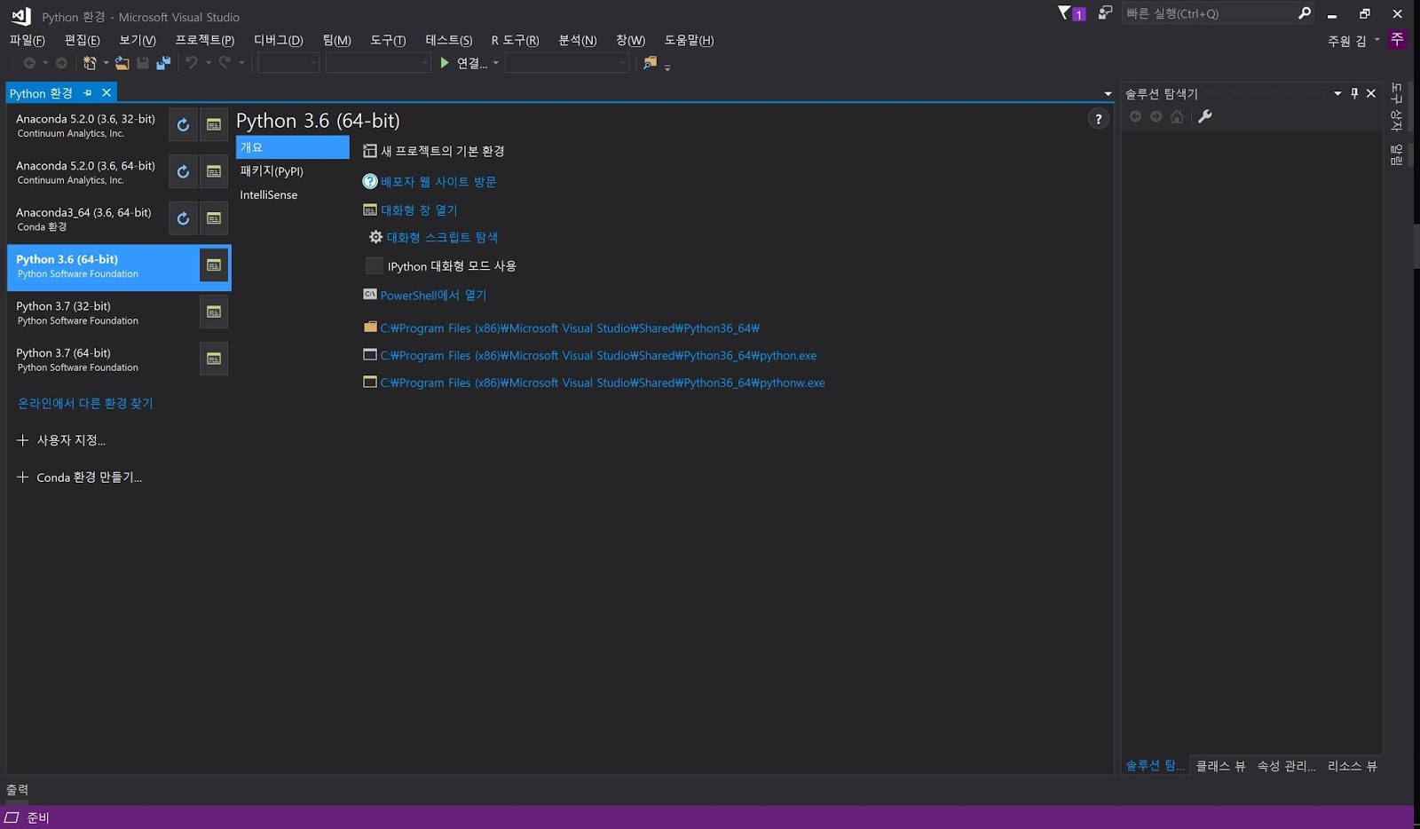1420x829 pixels.
Task: Click the 빠른 실행 Quick Launch search field
Action: pos(1208,13)
